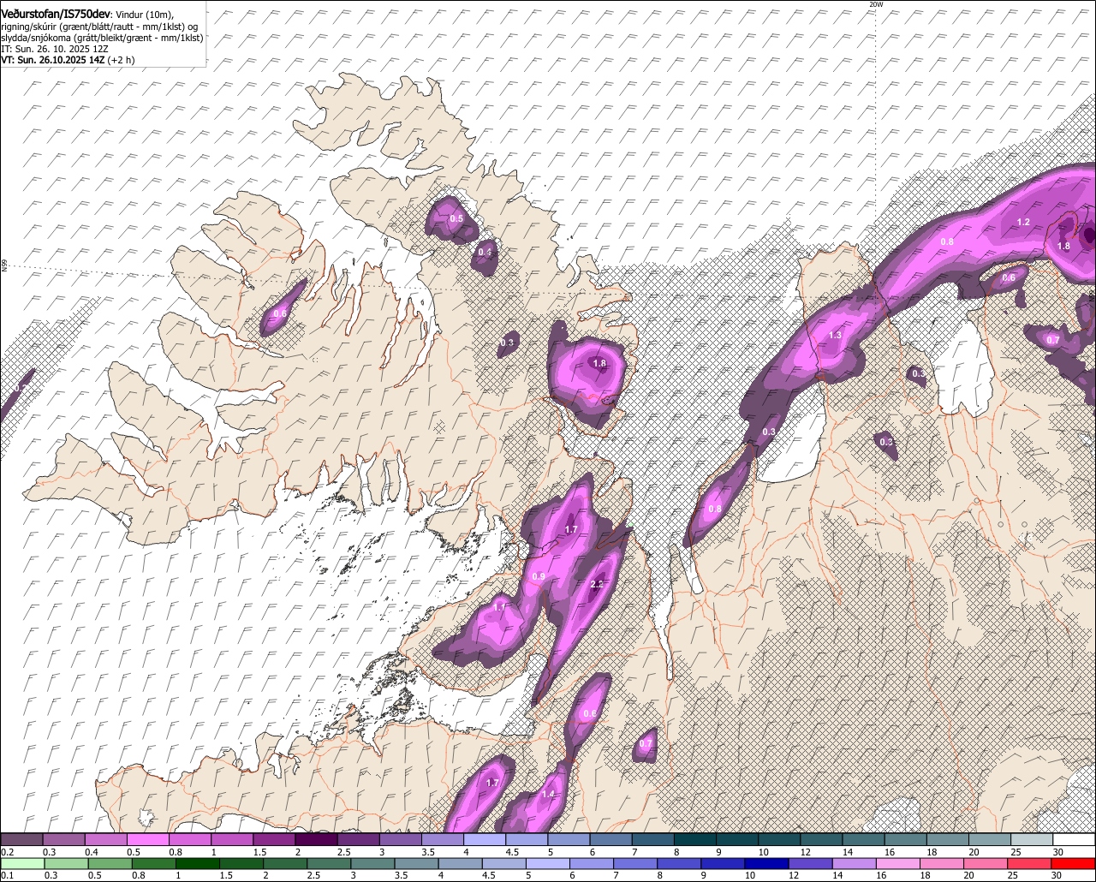Click the 20W longitude label at top

(875, 4)
